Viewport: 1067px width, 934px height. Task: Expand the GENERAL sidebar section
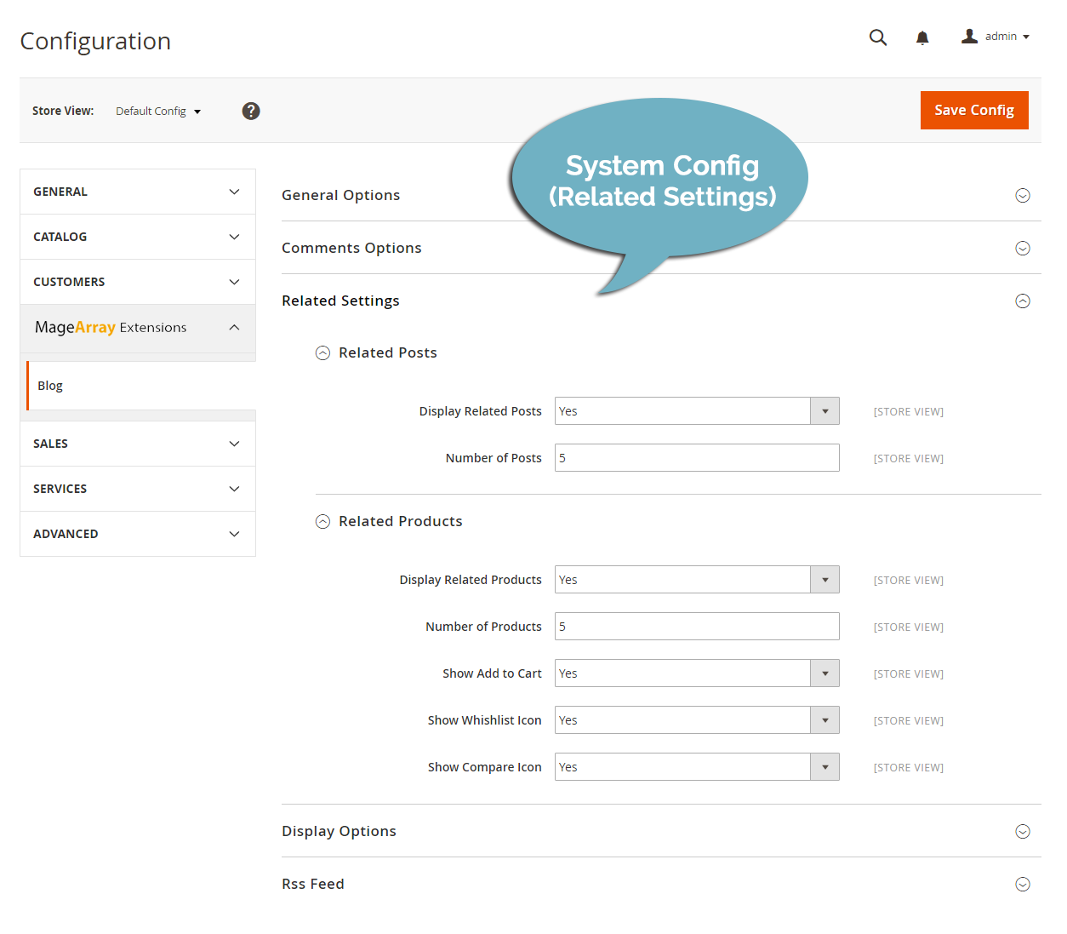pos(137,191)
